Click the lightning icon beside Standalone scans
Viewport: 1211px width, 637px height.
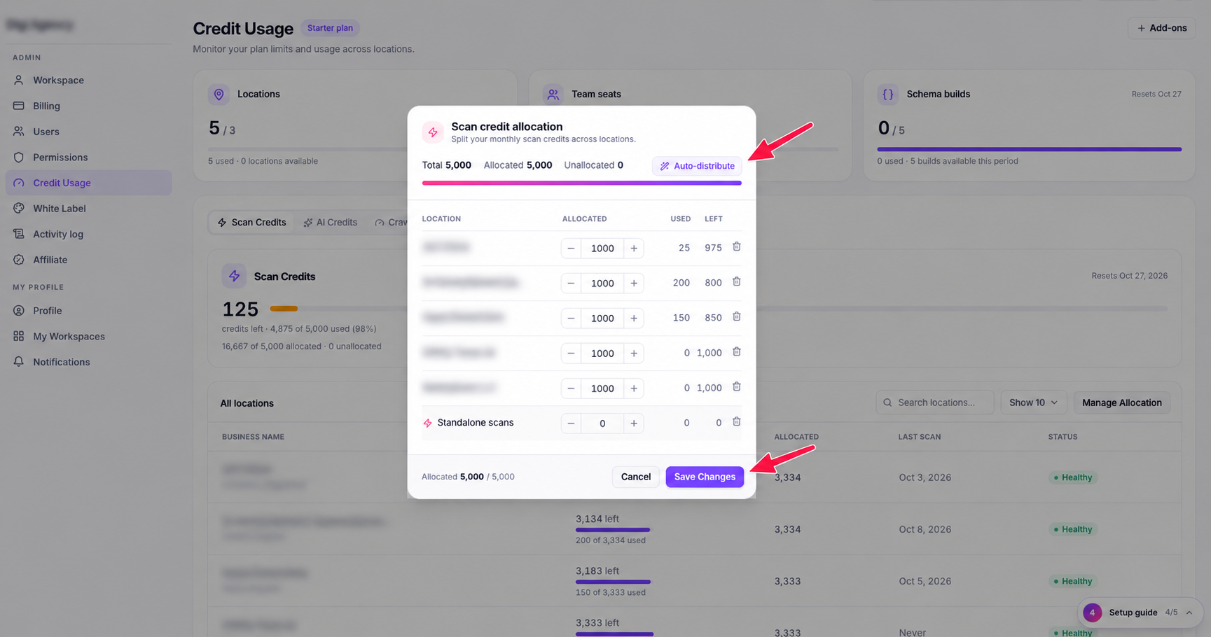point(427,423)
